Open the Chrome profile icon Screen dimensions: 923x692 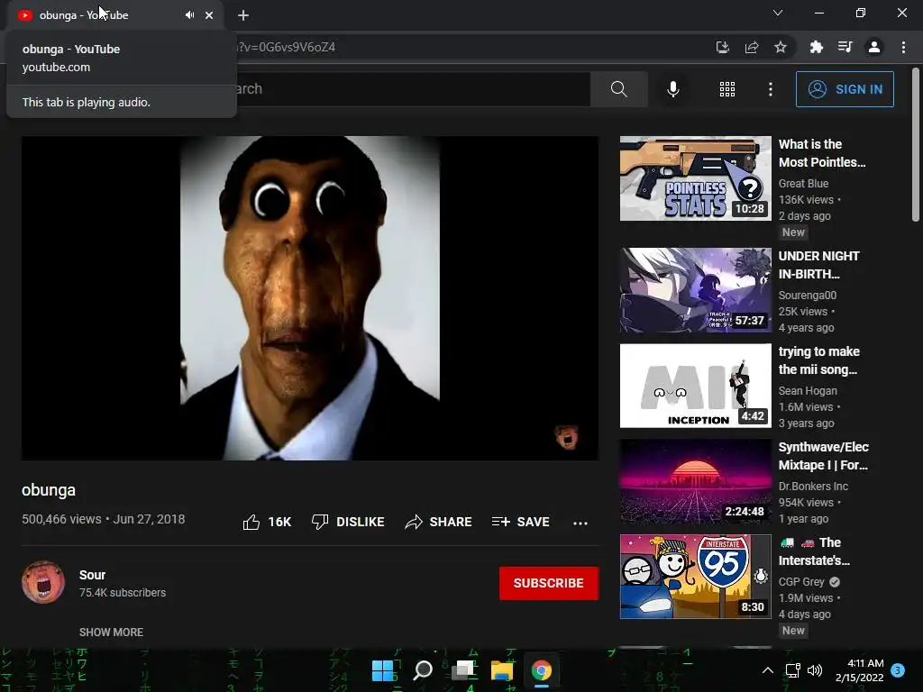tap(874, 47)
